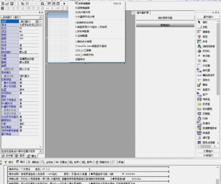221x184 pixels.
Task: Switch to the 输出 bottom tab
Action: point(20,162)
